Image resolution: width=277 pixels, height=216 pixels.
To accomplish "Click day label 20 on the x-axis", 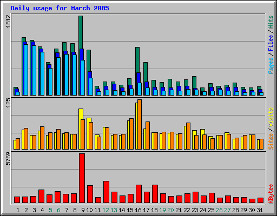I will pyautogui.click(x=170, y=210).
